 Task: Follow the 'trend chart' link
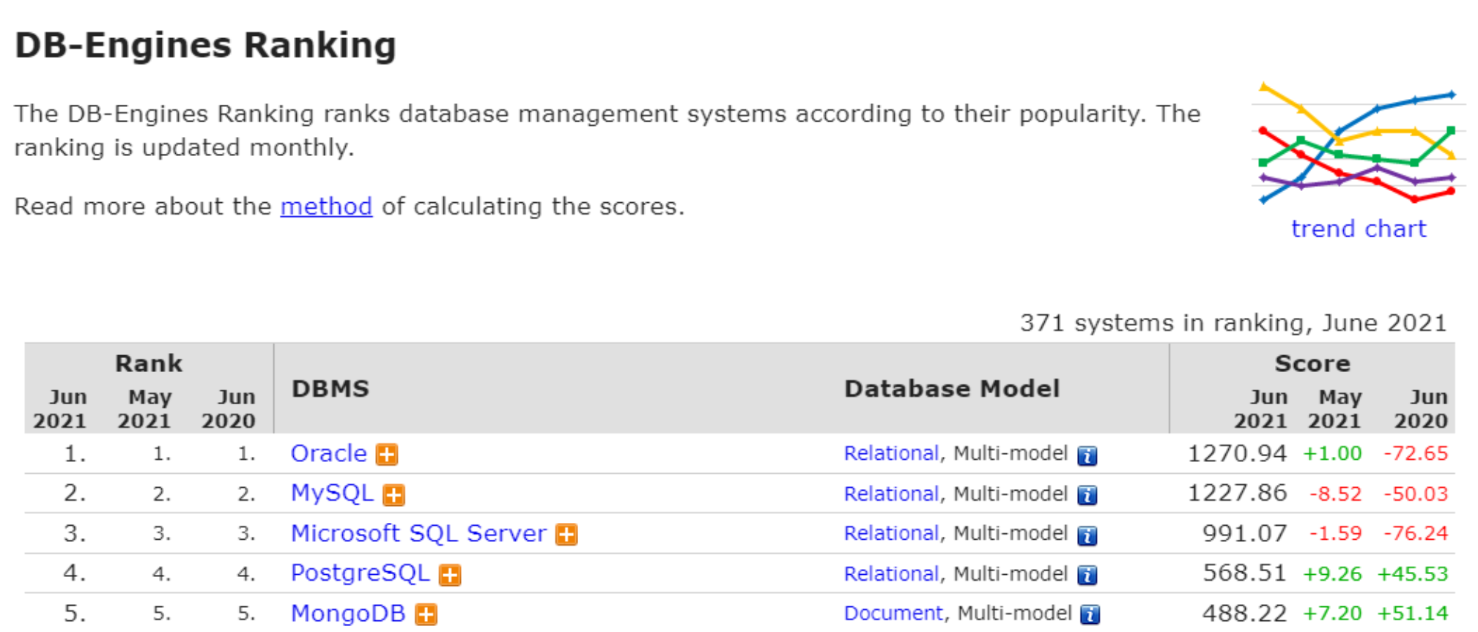1359,229
